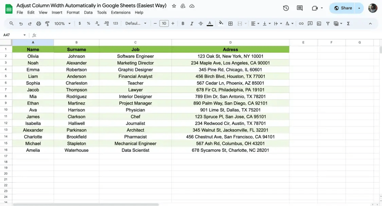
Task: Open the Extensions menu
Action: click(121, 13)
